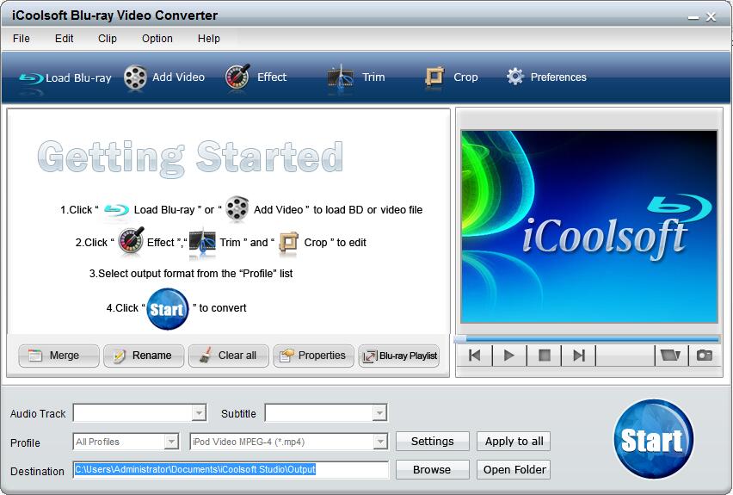Viewport: 733px width, 495px height.
Task: Stop the preview playback
Action: coord(544,356)
